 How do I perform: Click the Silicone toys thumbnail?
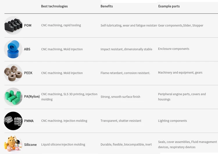[13, 144]
